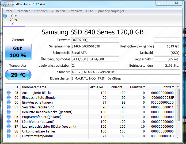Click the Rohwert column header
This screenshot has width=186, height=144.
point(161,87)
